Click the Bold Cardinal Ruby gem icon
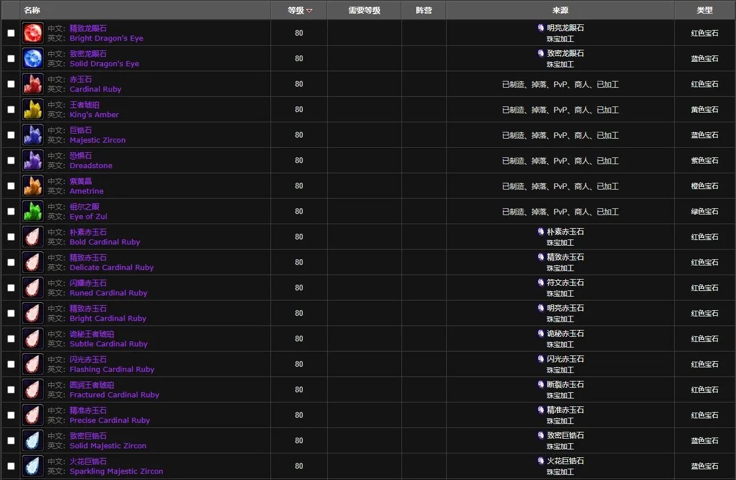Viewport: 736px width, 480px height. pyautogui.click(x=33, y=237)
